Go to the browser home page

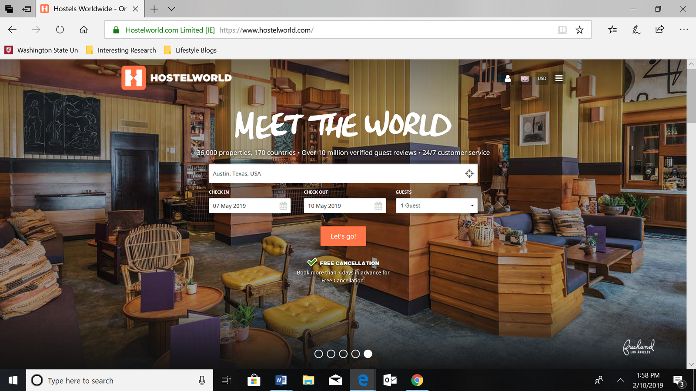[84, 30]
